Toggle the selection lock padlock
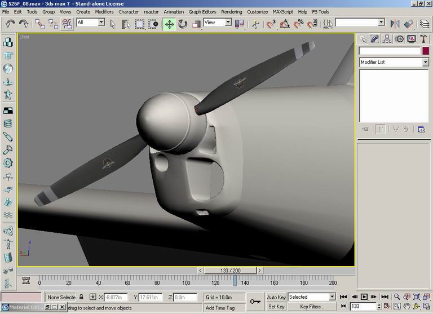Image resolution: width=433 pixels, height=314 pixels. pyautogui.click(x=81, y=297)
